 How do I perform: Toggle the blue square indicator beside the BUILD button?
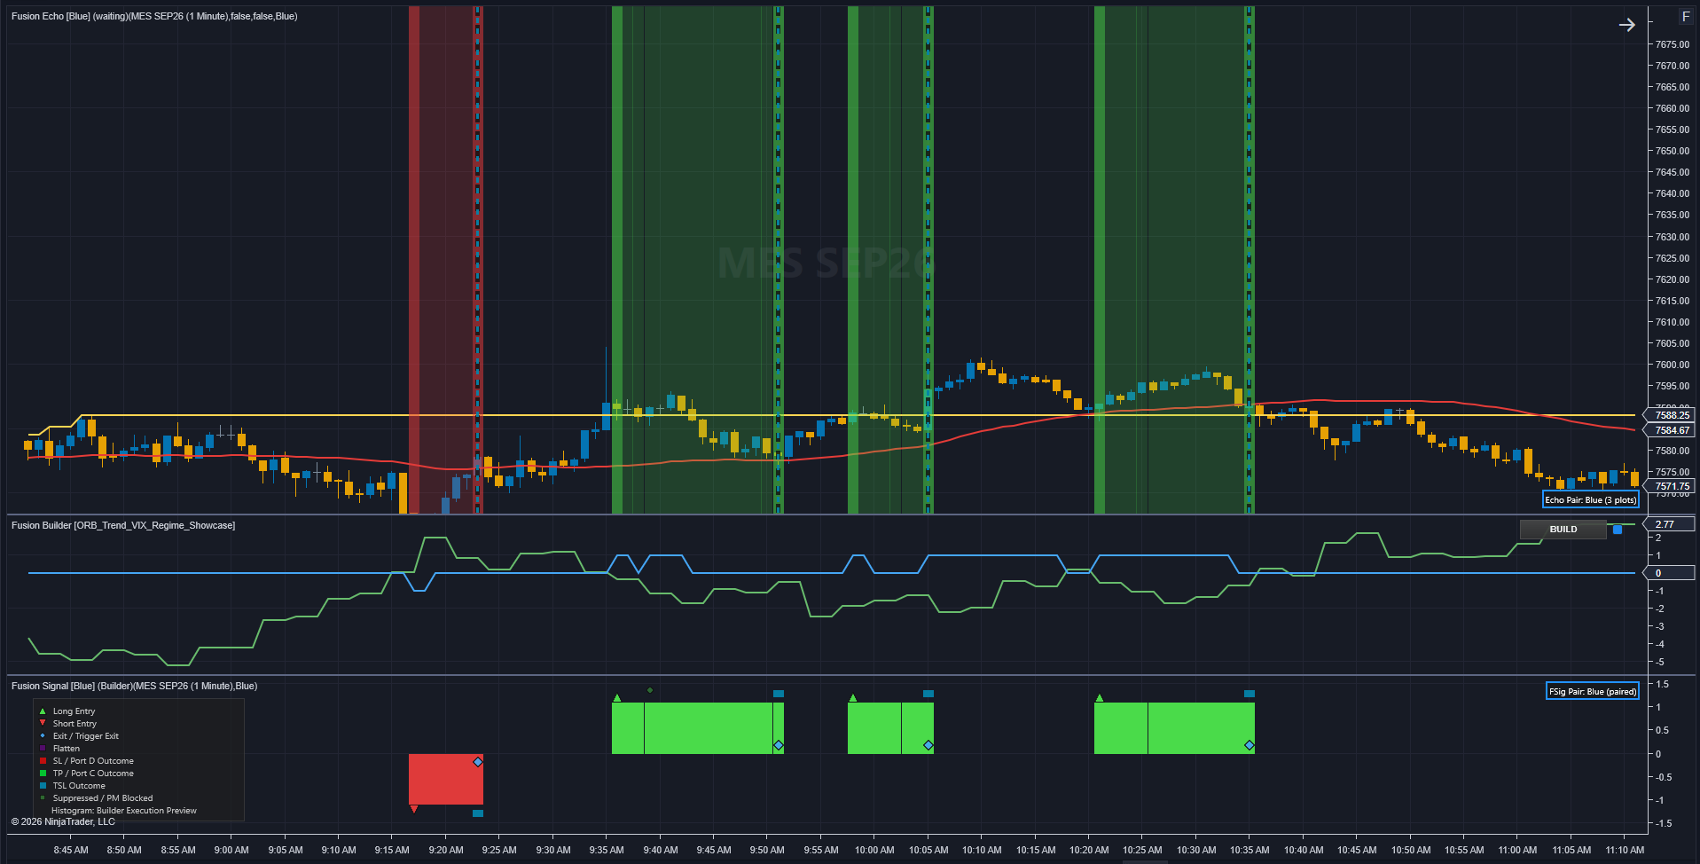click(1618, 530)
